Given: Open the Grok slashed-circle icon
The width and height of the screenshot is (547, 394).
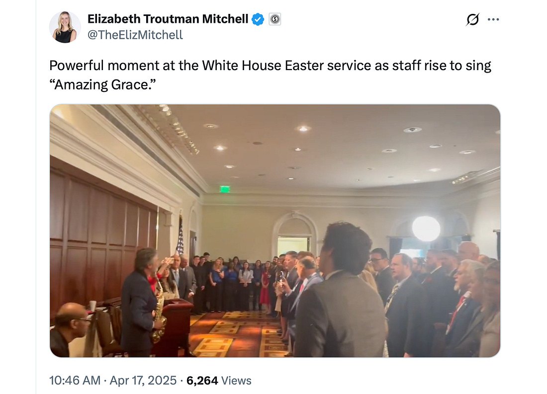Looking at the screenshot, I should tap(472, 19).
